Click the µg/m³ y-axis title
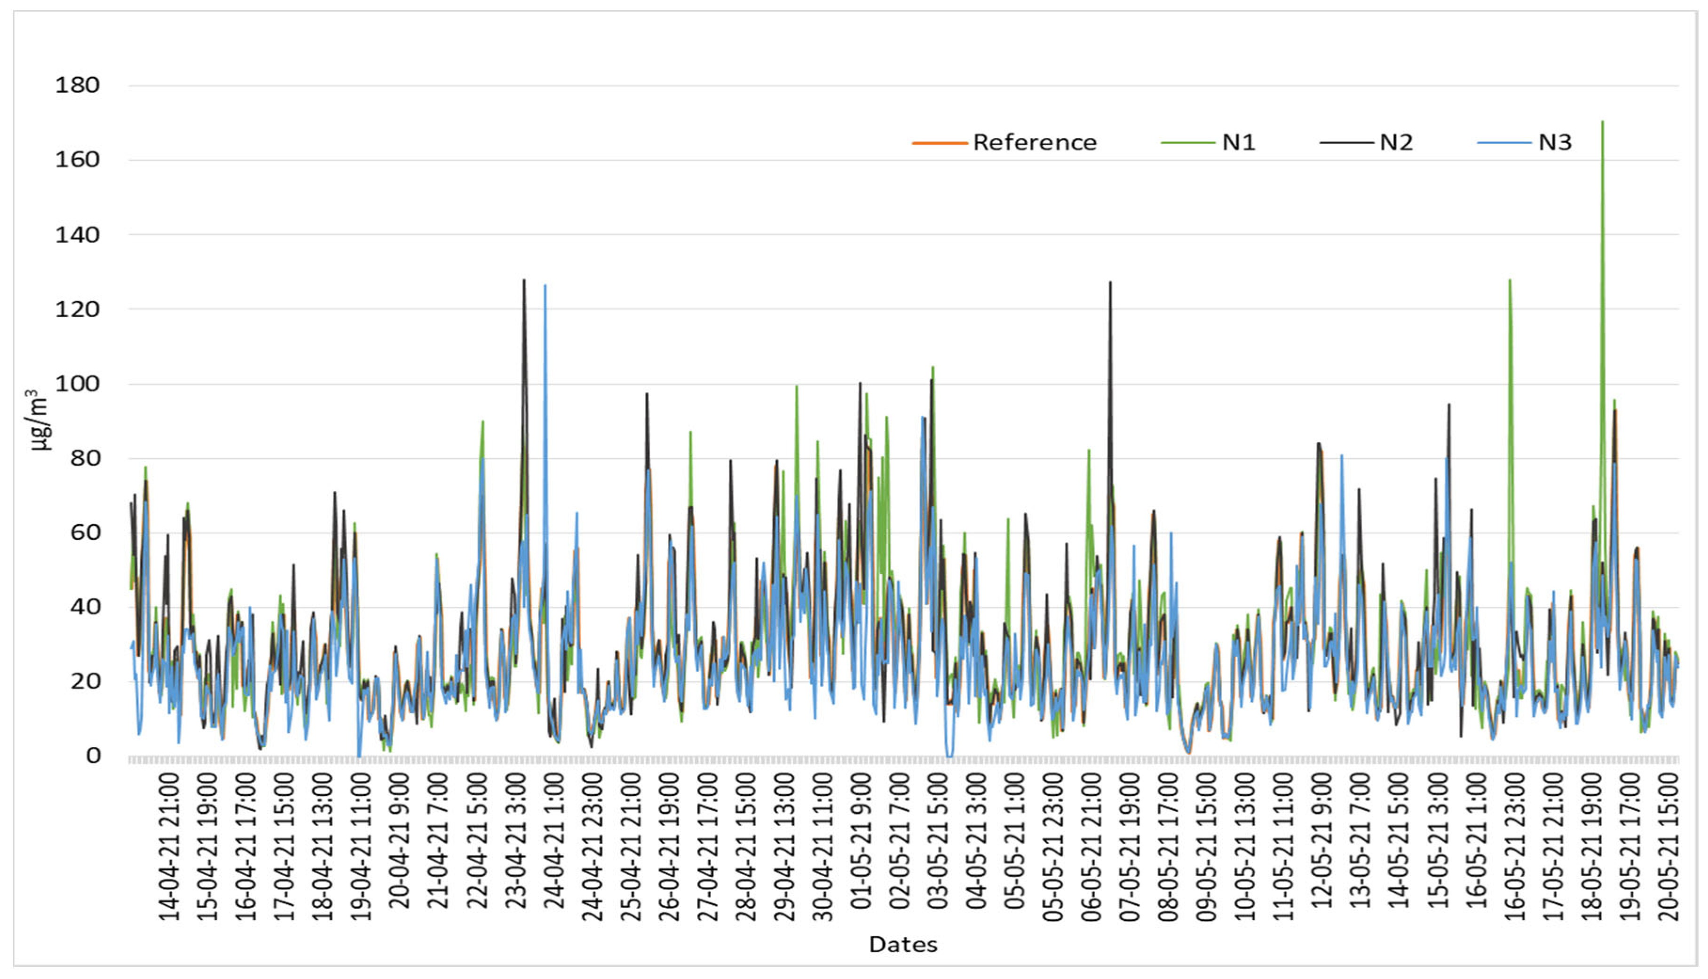1708x979 pixels. (x=40, y=420)
